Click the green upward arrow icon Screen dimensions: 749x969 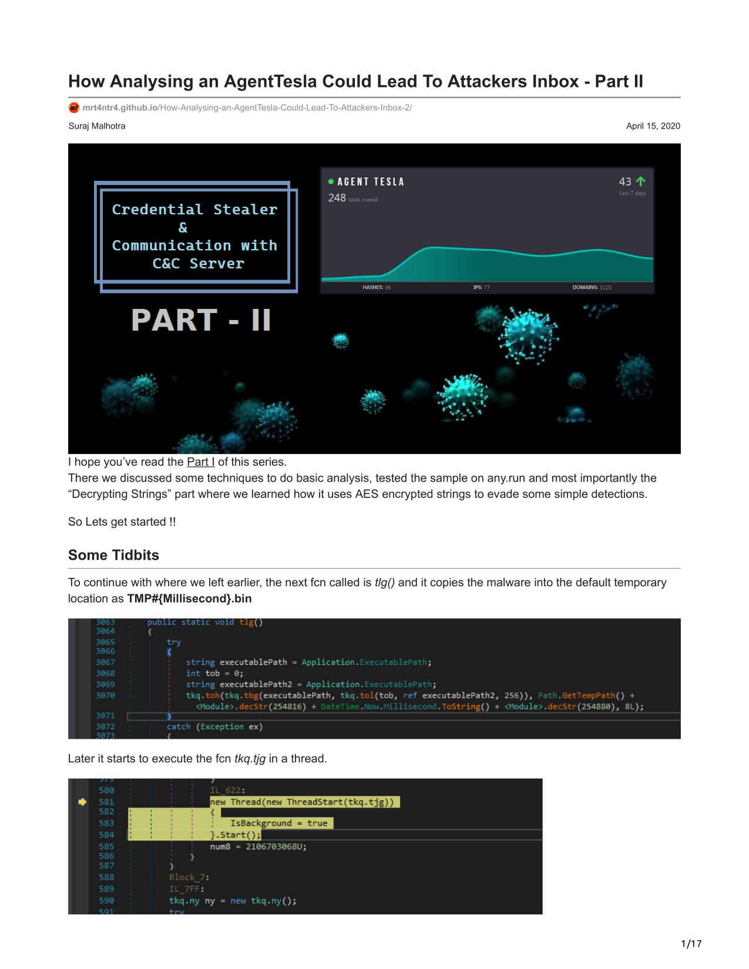tap(640, 181)
